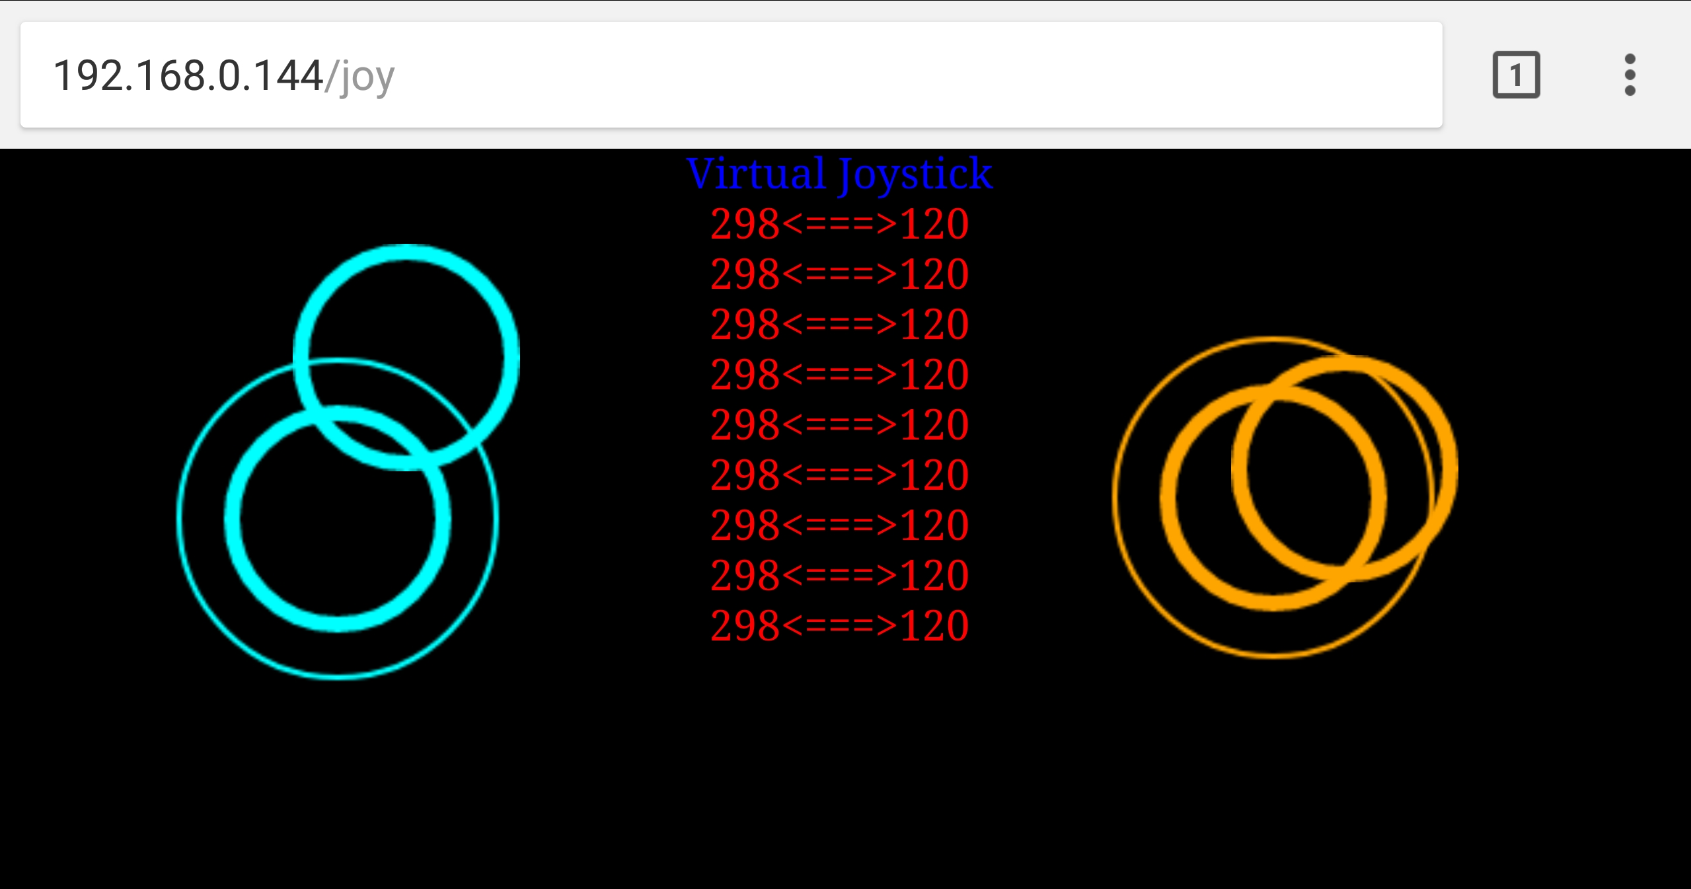Click the seventh 298<===>120 readout line
This screenshot has width=1691, height=889.
tap(839, 525)
